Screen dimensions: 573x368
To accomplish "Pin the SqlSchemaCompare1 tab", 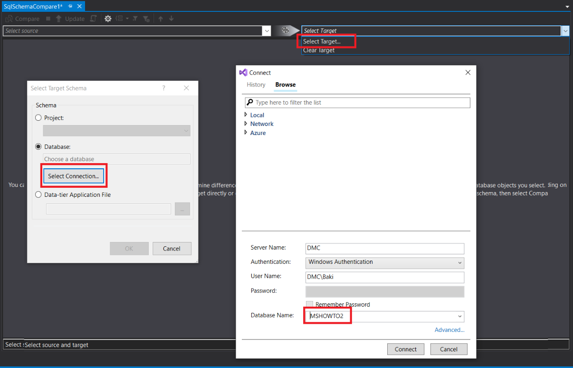I will 70,6.
